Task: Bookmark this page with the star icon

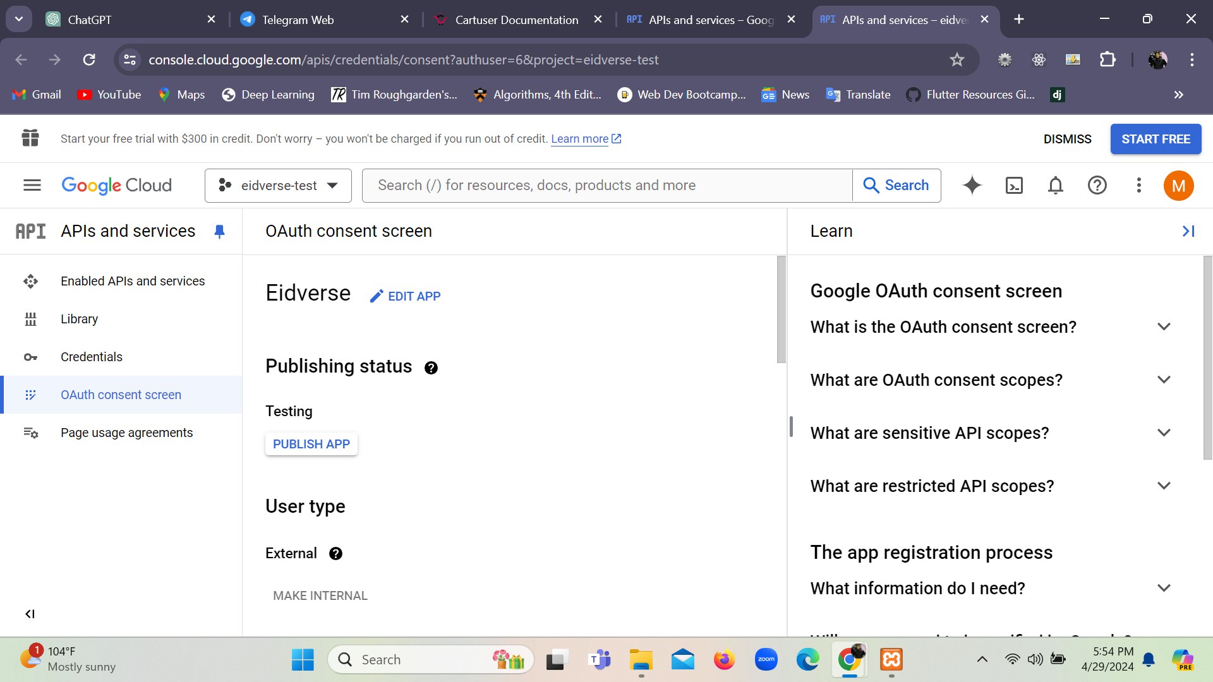Action: pos(957,59)
